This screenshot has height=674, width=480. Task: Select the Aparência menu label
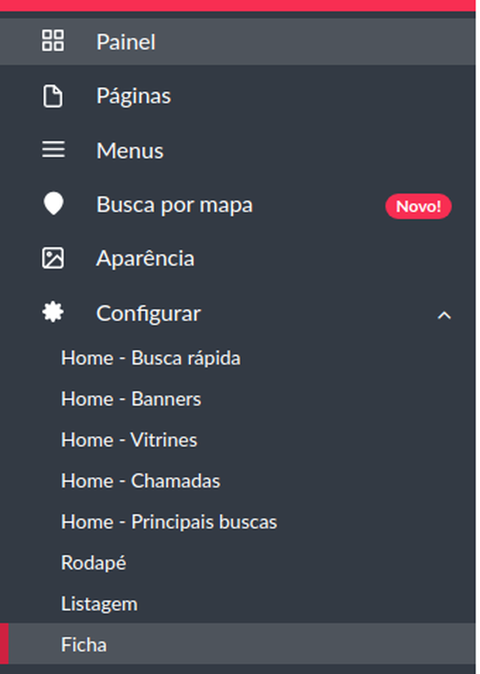[145, 259]
